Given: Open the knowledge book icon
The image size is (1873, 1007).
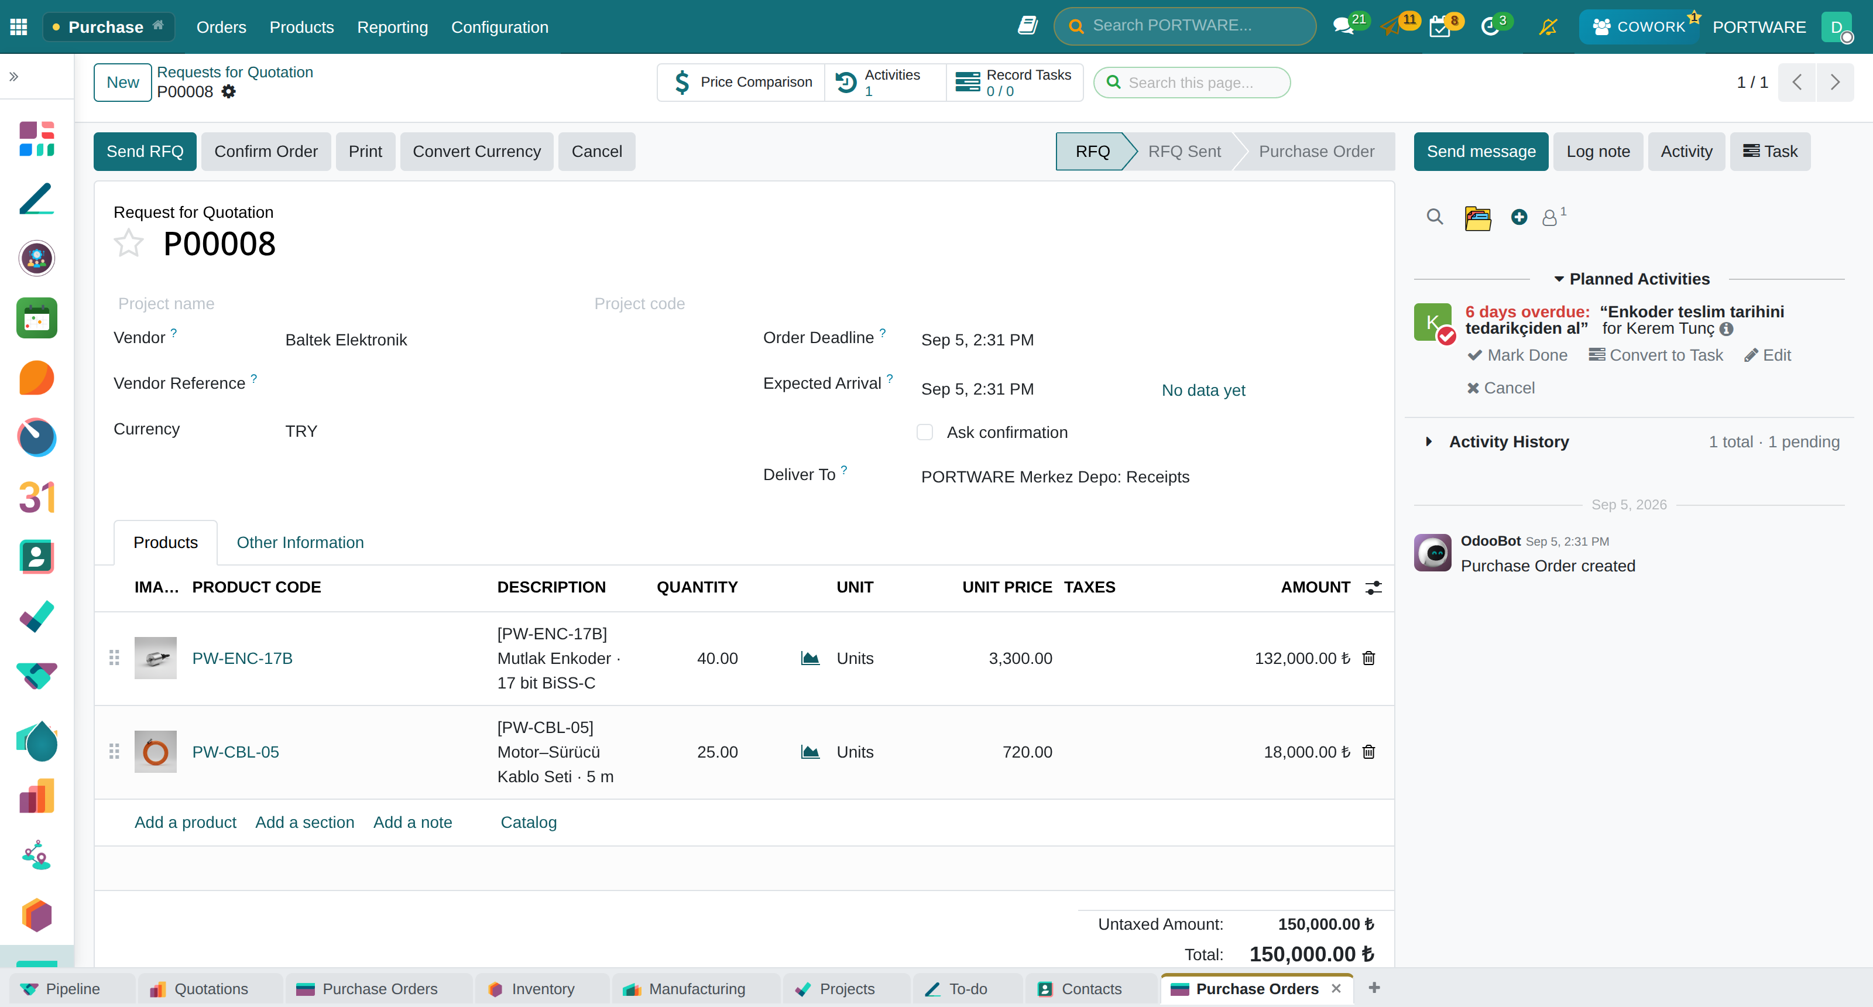Looking at the screenshot, I should 1027,26.
